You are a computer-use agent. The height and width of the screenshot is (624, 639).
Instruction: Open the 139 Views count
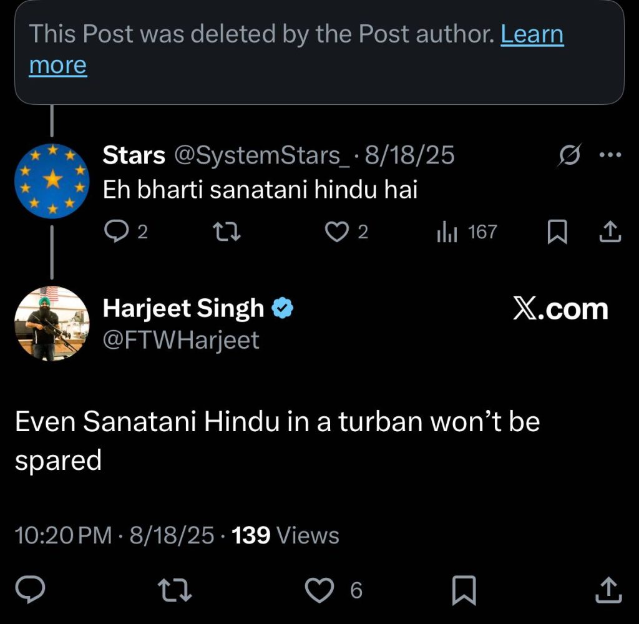285,535
